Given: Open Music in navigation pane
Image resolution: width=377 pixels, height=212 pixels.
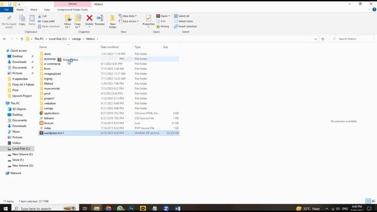Looking at the screenshot, I should tap(16, 132).
